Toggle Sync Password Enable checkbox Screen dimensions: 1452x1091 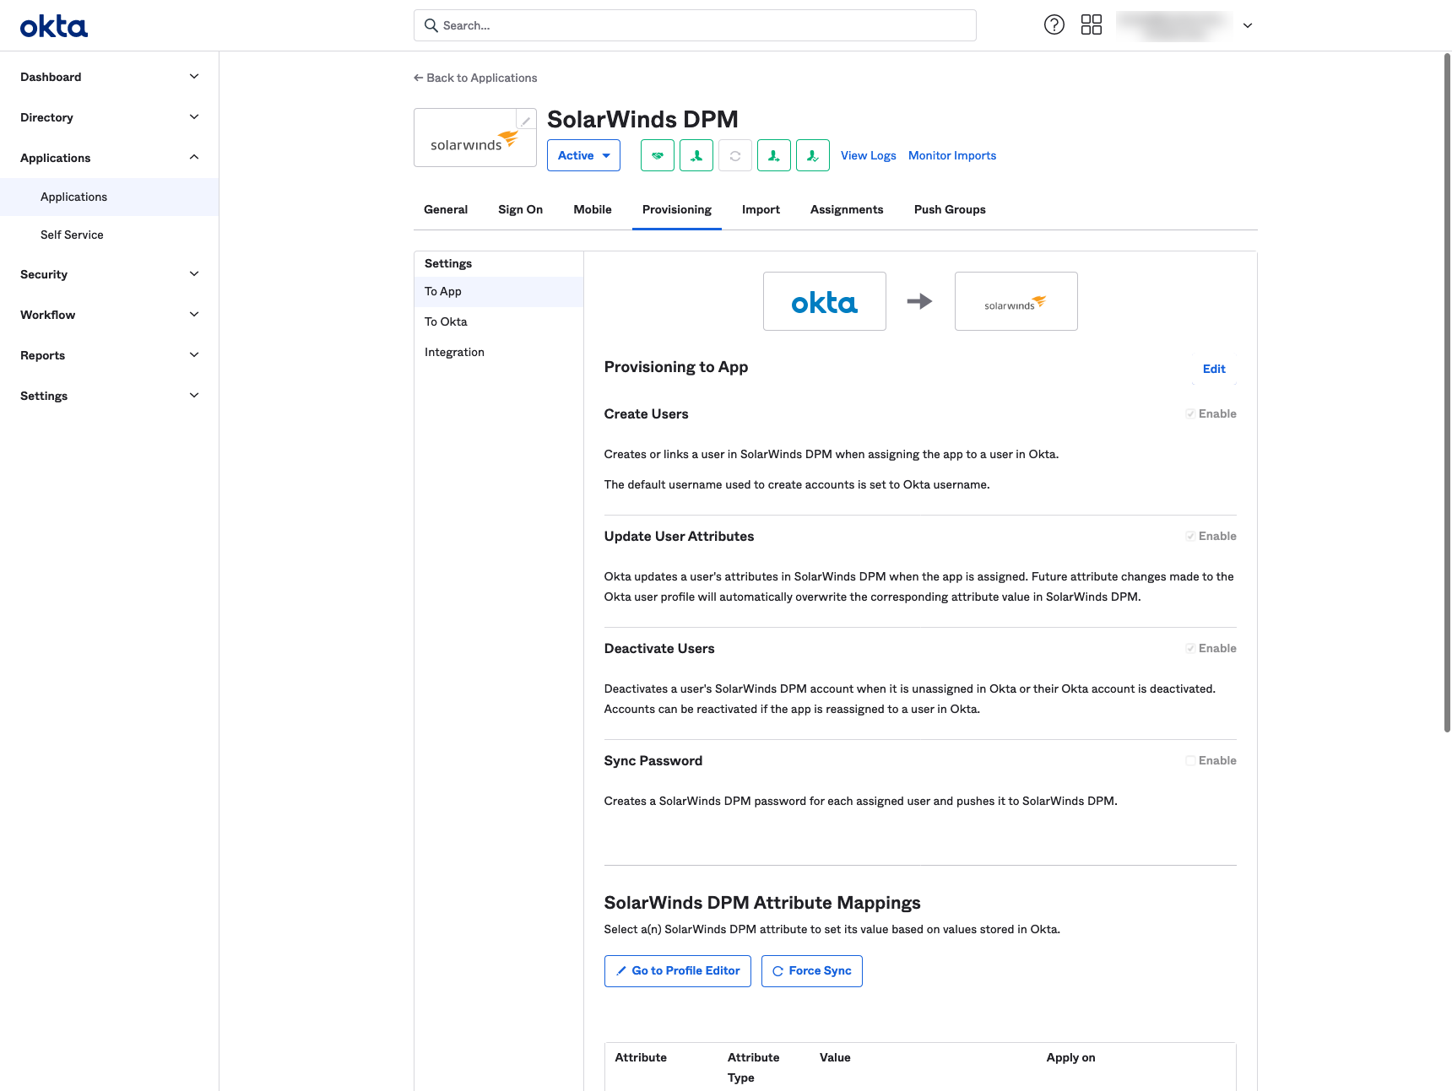[1190, 760]
